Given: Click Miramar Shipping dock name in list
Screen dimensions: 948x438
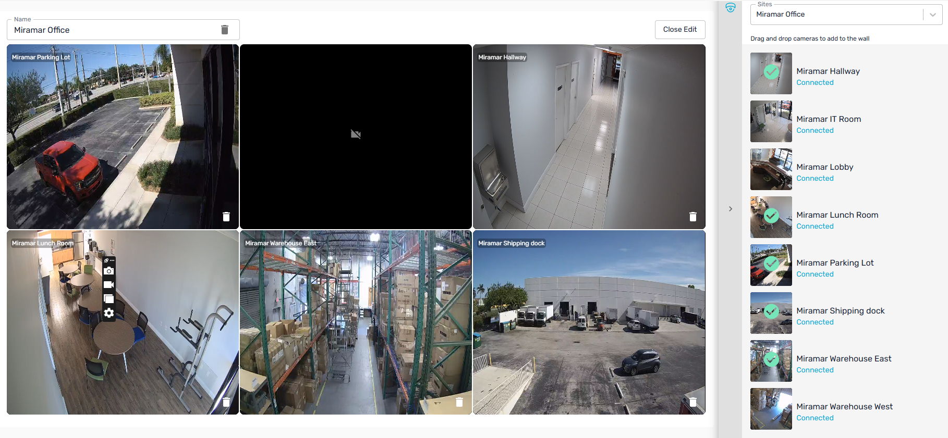Looking at the screenshot, I should 841,311.
